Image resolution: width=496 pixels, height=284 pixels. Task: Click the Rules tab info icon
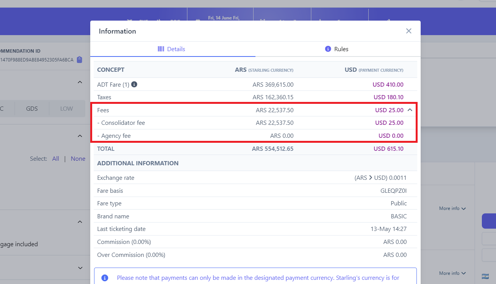click(328, 49)
